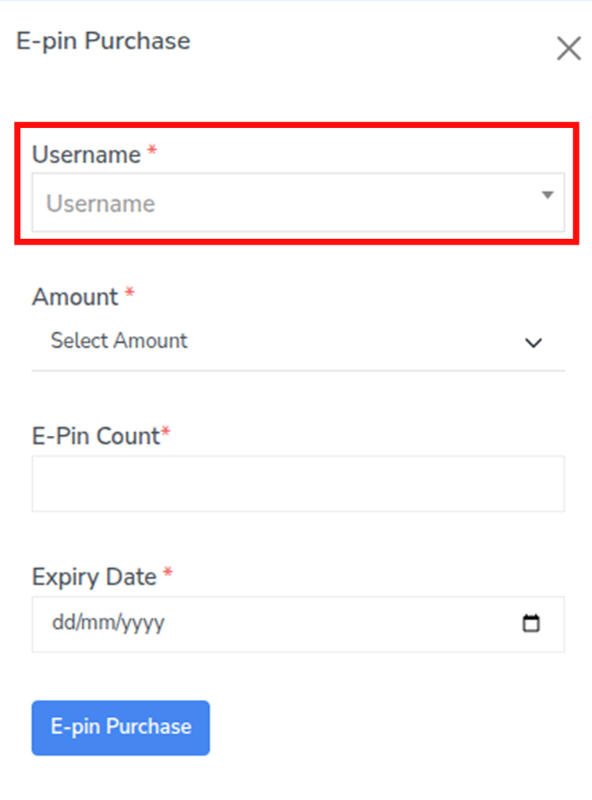Click the Amount field label
This screenshot has height=800, width=592.
[x=75, y=297]
